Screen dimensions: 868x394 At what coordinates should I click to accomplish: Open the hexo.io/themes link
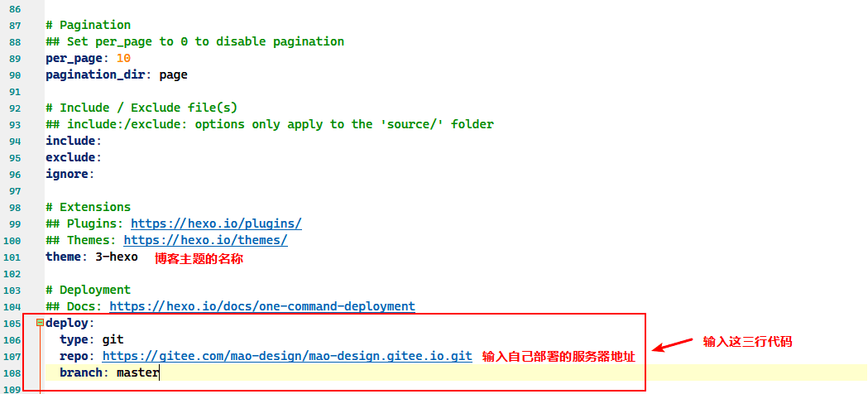coord(206,240)
